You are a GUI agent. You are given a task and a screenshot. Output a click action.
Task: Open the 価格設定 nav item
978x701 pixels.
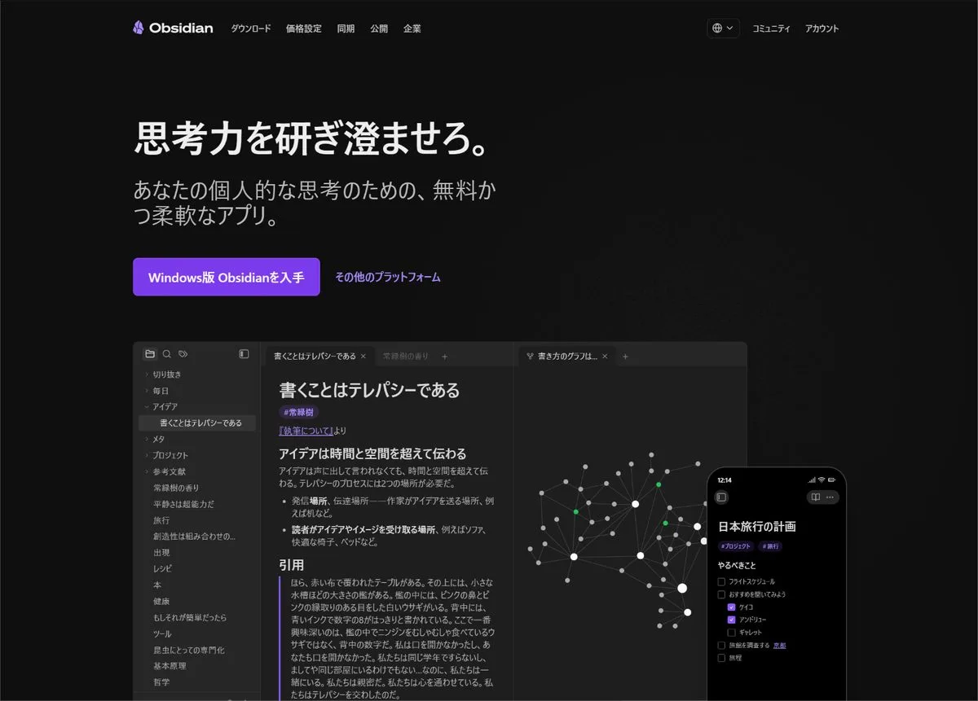[304, 28]
